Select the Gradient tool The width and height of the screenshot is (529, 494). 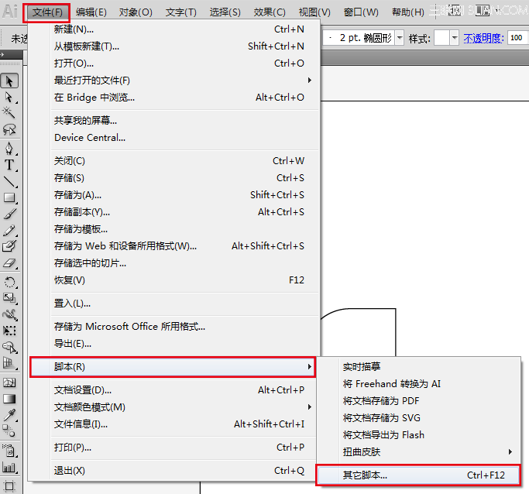pos(9,399)
